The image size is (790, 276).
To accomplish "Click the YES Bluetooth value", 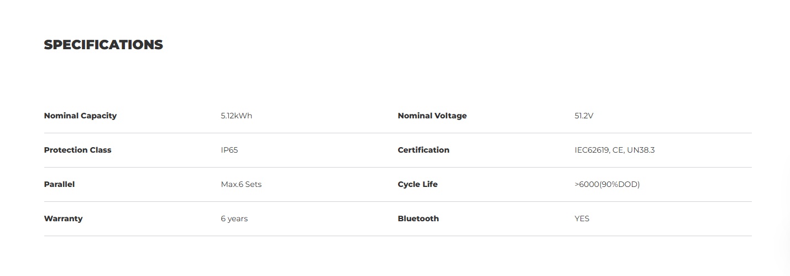I will pos(582,218).
